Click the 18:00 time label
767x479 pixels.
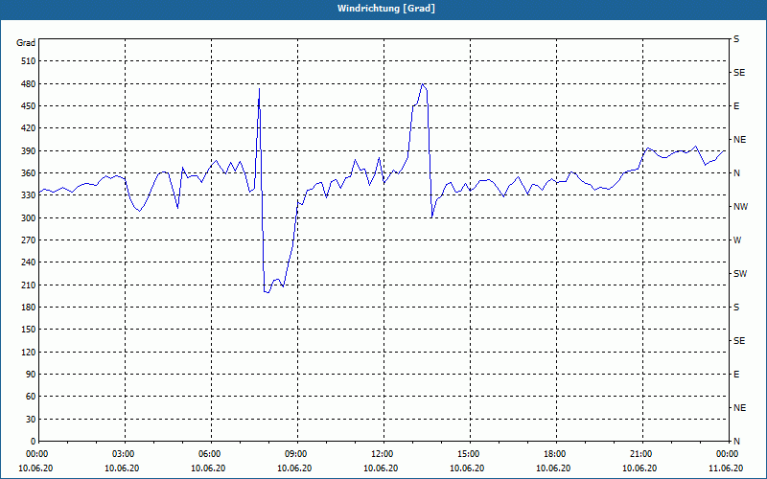(557, 454)
